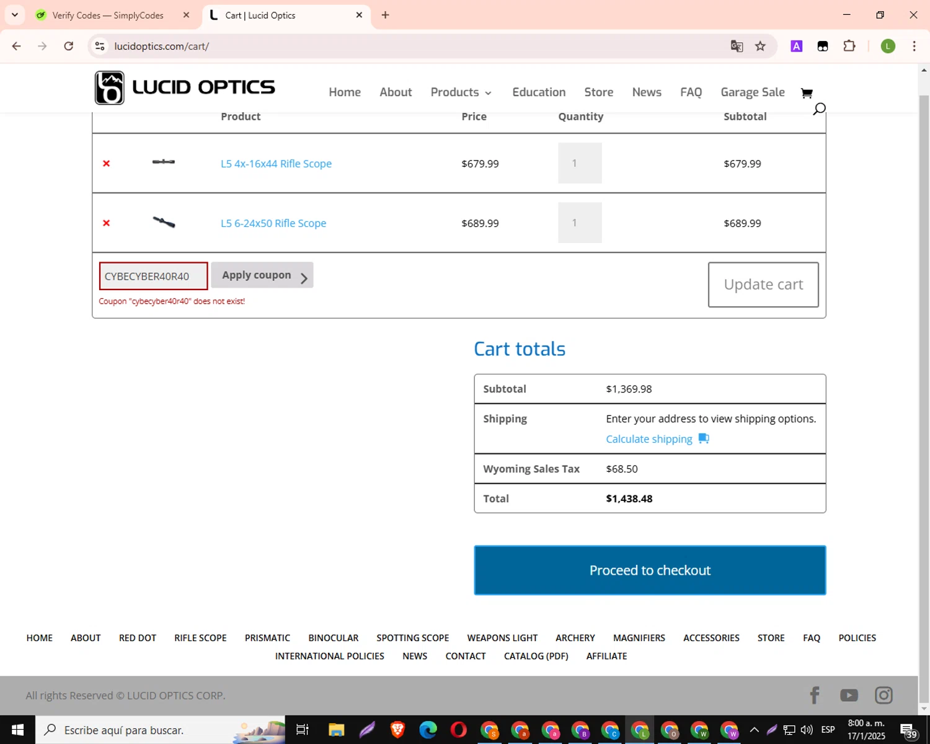Open a new browser tab
Screen dimensions: 930x744
385,15
